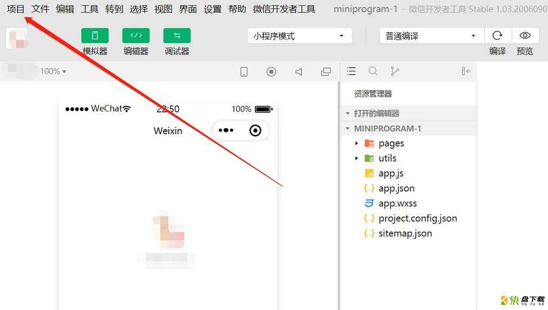Open the 视图 menu
Screen dimensions: 548x310
click(163, 9)
